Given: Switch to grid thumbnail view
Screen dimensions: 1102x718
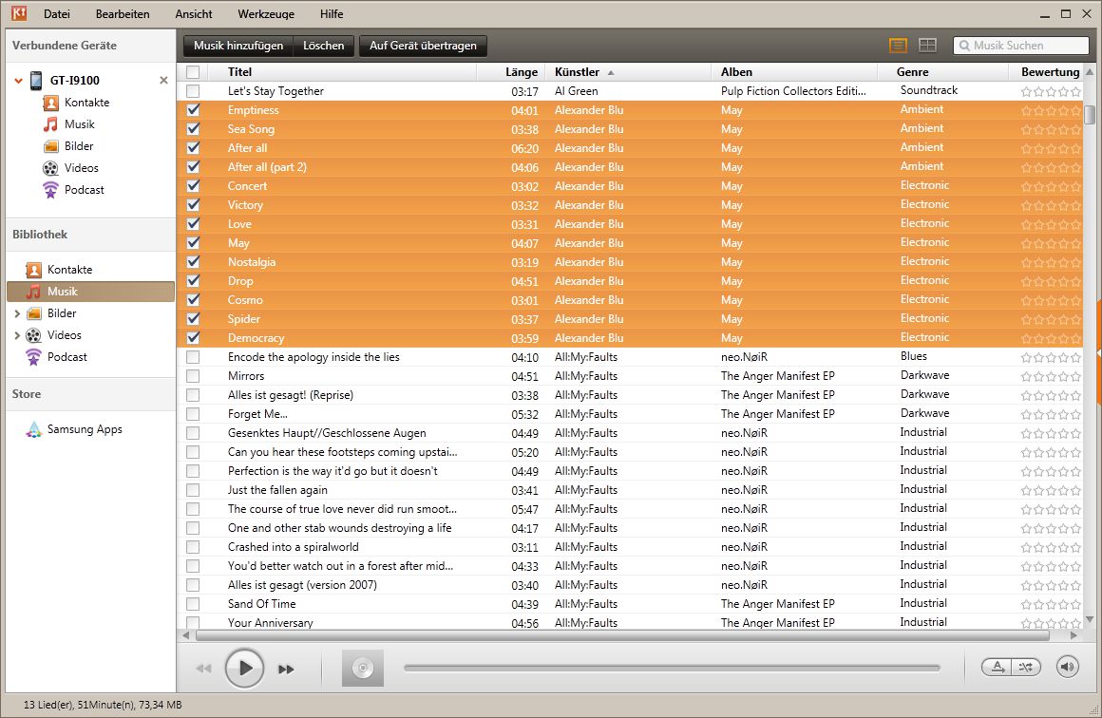Looking at the screenshot, I should (927, 46).
